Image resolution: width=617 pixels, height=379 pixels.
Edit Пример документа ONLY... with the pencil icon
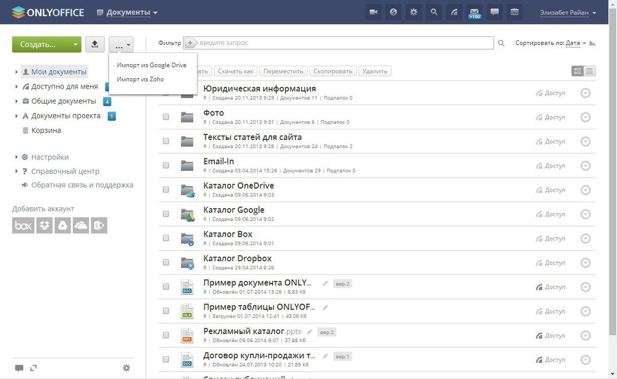point(325,283)
